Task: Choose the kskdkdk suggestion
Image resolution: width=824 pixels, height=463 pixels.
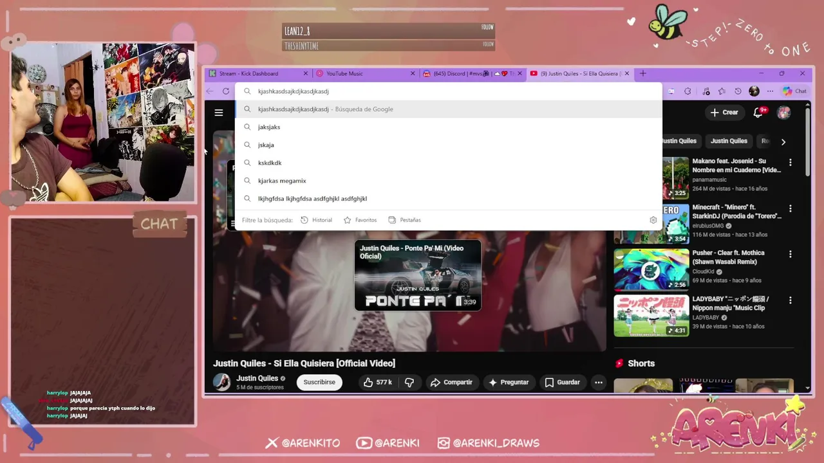Action: coord(449,163)
